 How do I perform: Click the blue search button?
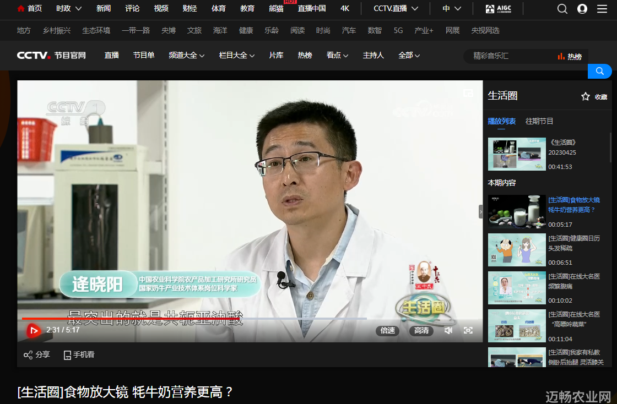click(599, 71)
